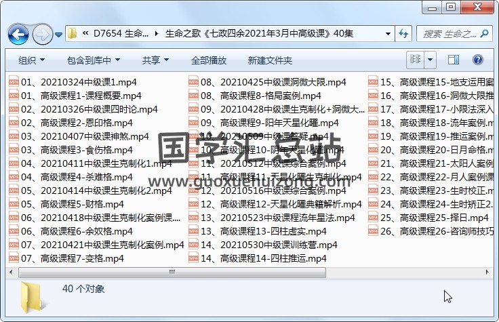Toggle the preview pane icon
Screen dimensions: 499x322
coord(453,60)
